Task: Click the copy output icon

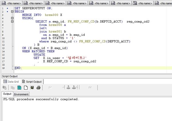Action: [x=13, y=88]
